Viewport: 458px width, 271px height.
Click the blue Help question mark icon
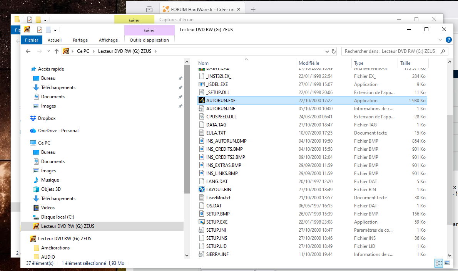[x=448, y=40]
